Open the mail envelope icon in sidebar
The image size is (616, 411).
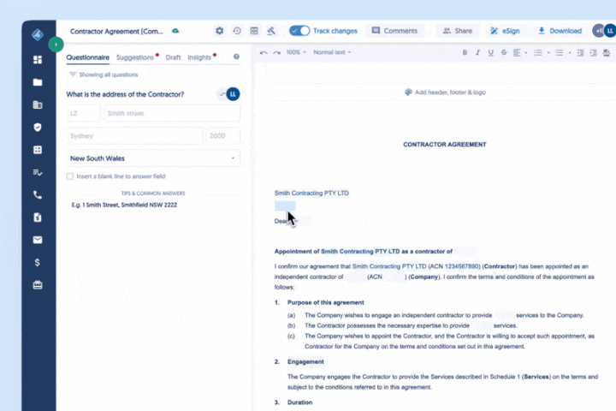38,240
